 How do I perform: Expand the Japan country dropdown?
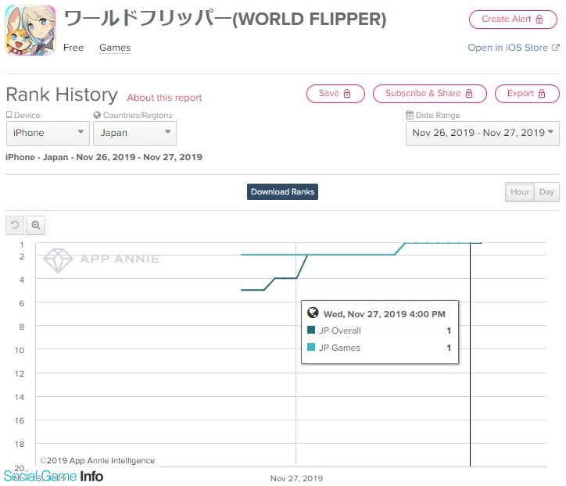[134, 133]
